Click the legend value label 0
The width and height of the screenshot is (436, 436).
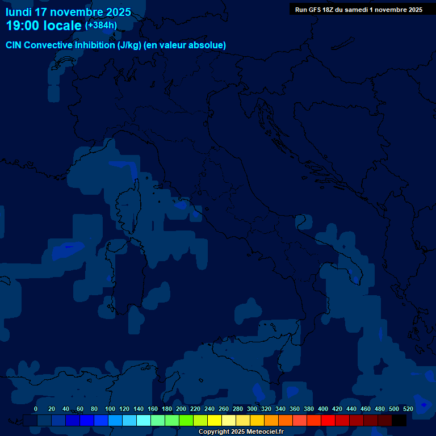(x=36, y=409)
